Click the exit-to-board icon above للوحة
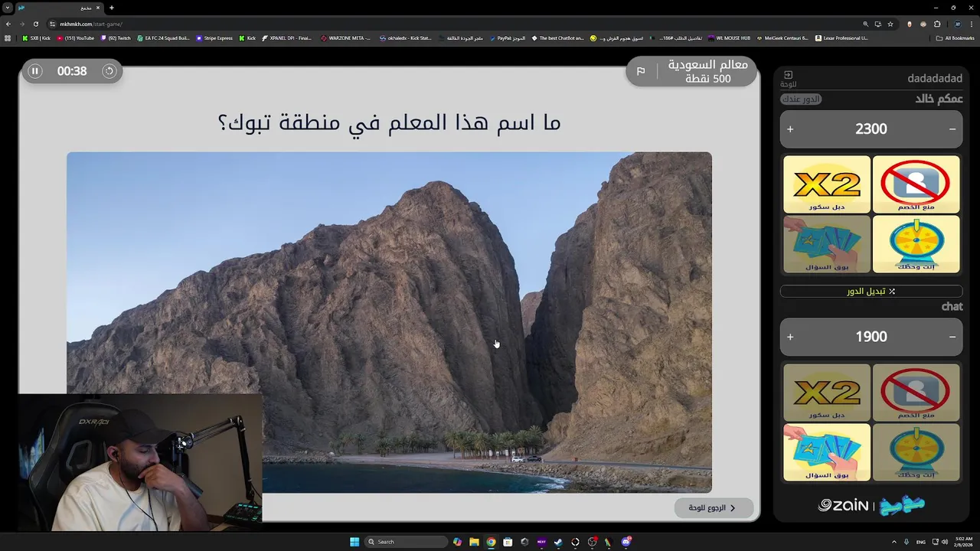980x551 pixels. 789,74
